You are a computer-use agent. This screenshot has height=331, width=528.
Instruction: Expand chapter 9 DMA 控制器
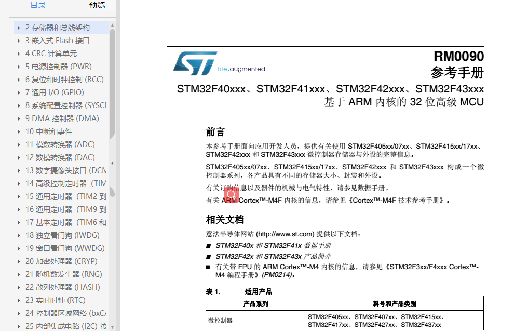[x=19, y=118]
